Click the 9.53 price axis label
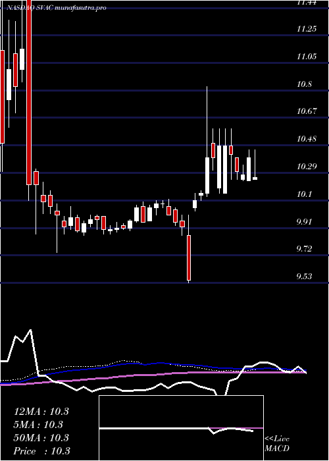This screenshot has height=461, width=329. (x=304, y=277)
